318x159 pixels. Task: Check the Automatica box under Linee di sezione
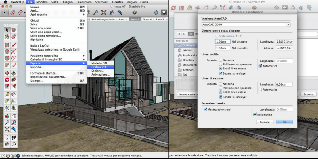point(260,90)
